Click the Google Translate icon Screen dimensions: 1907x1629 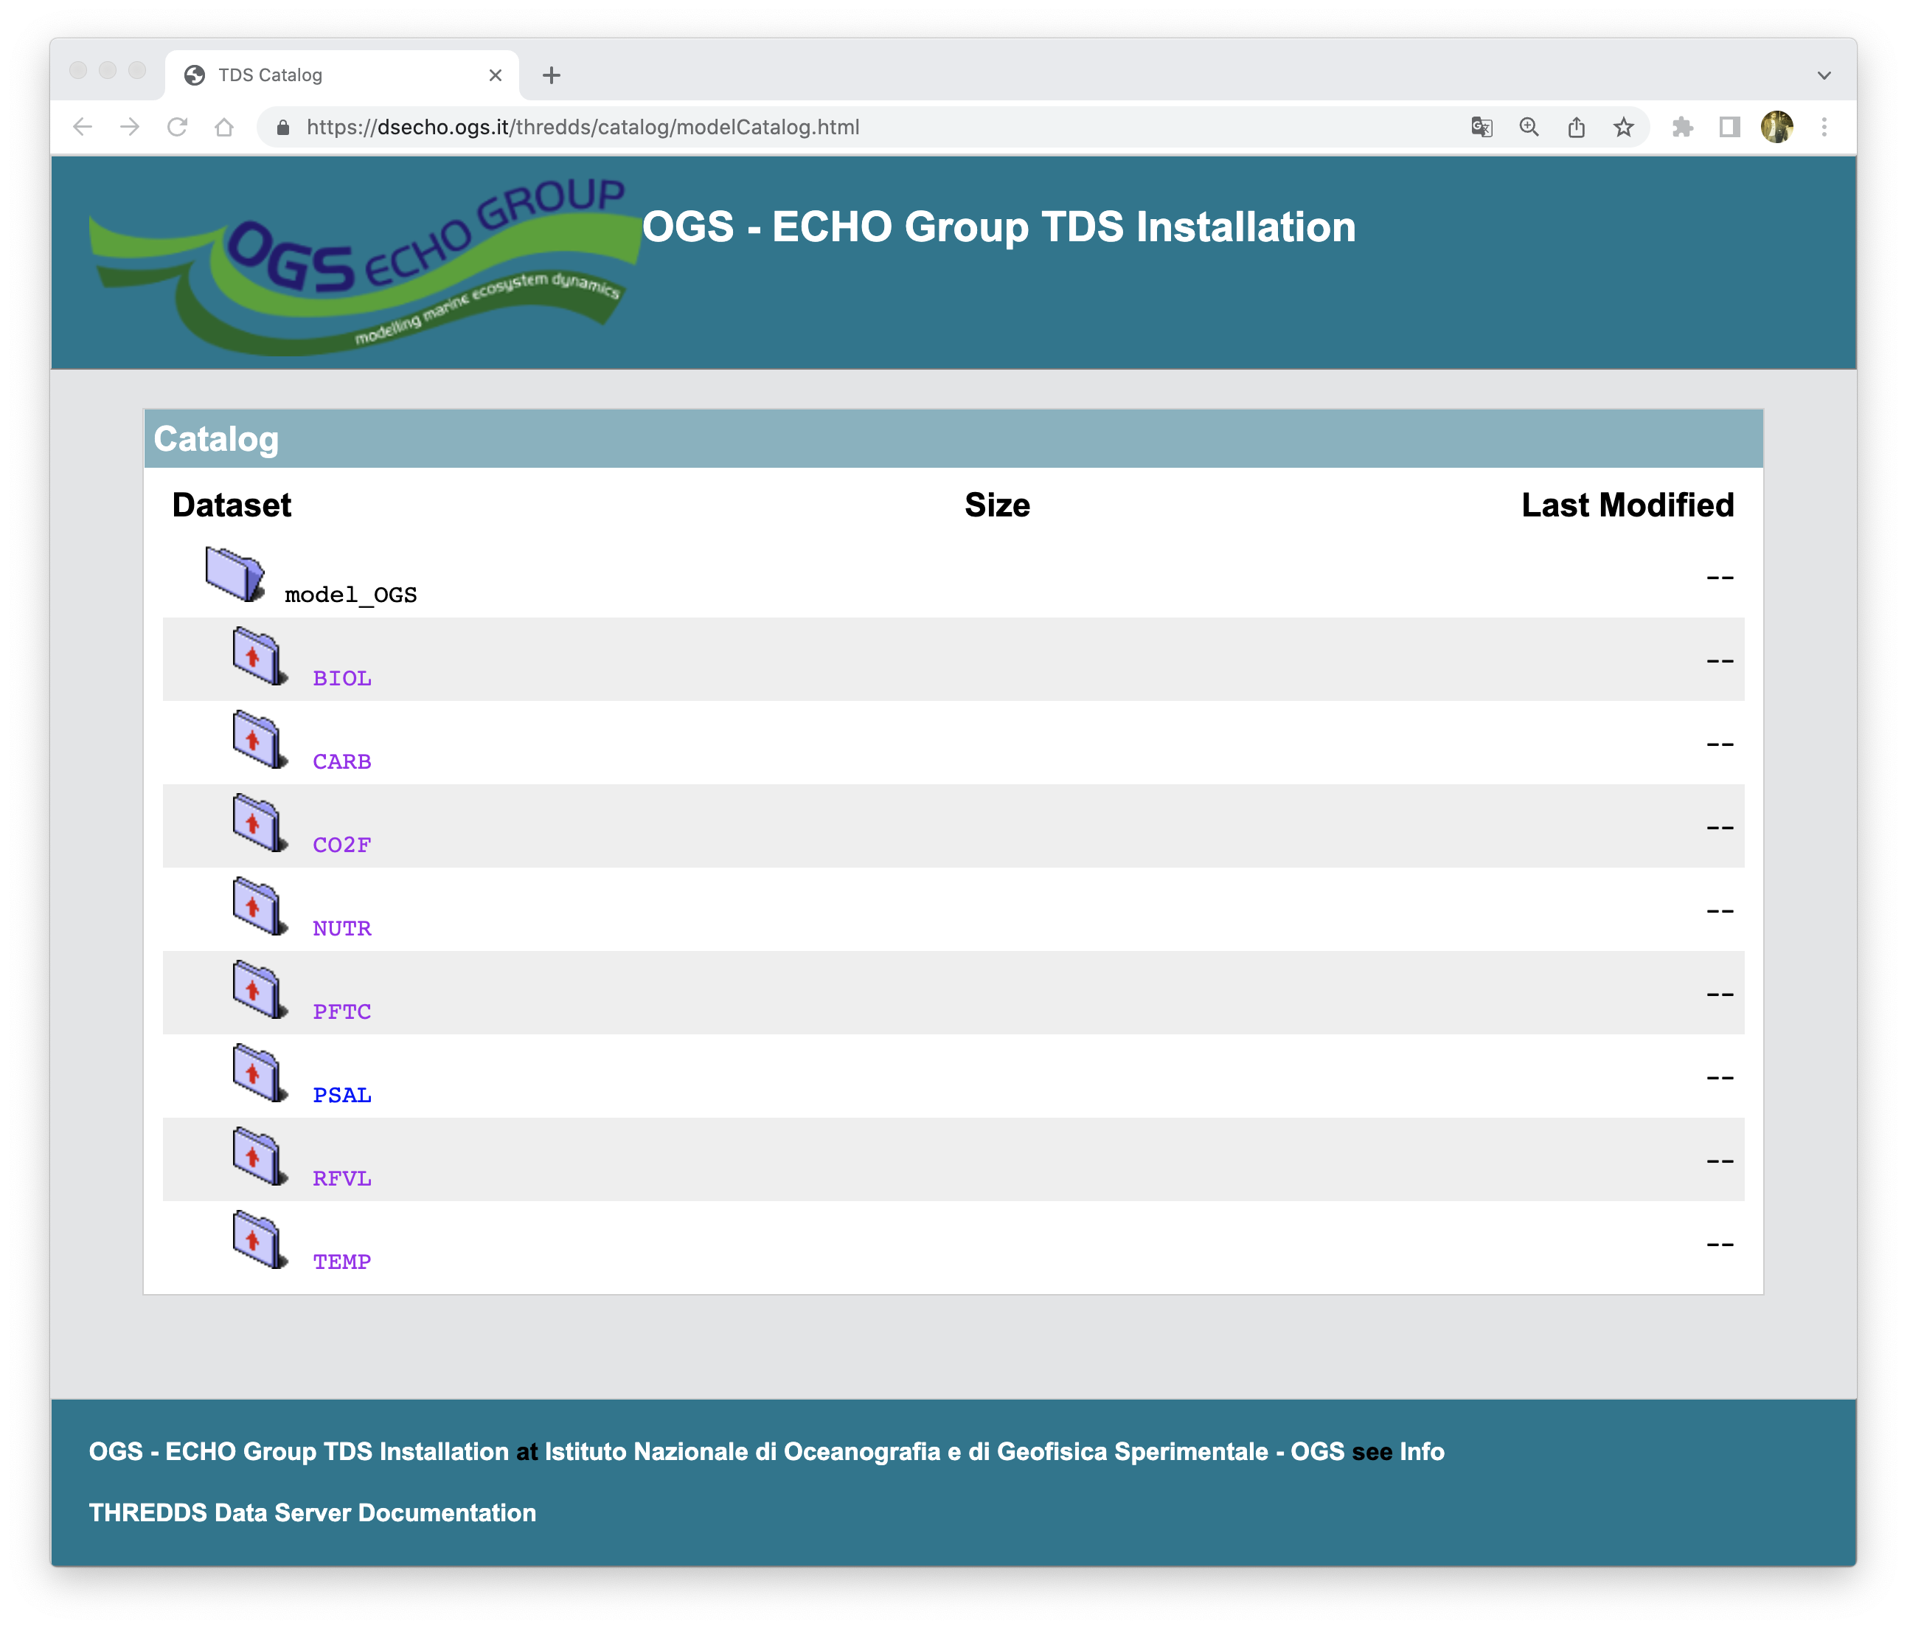1481,127
